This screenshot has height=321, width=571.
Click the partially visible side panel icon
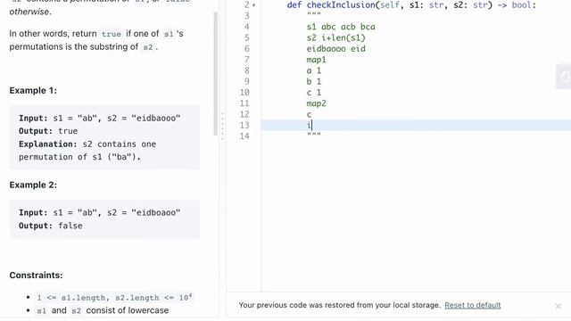(564, 77)
